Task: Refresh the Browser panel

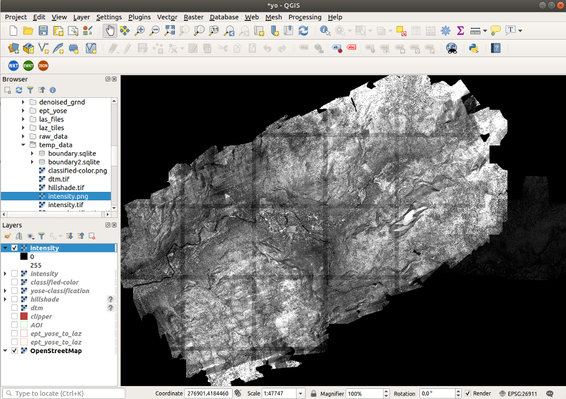Action: click(18, 89)
